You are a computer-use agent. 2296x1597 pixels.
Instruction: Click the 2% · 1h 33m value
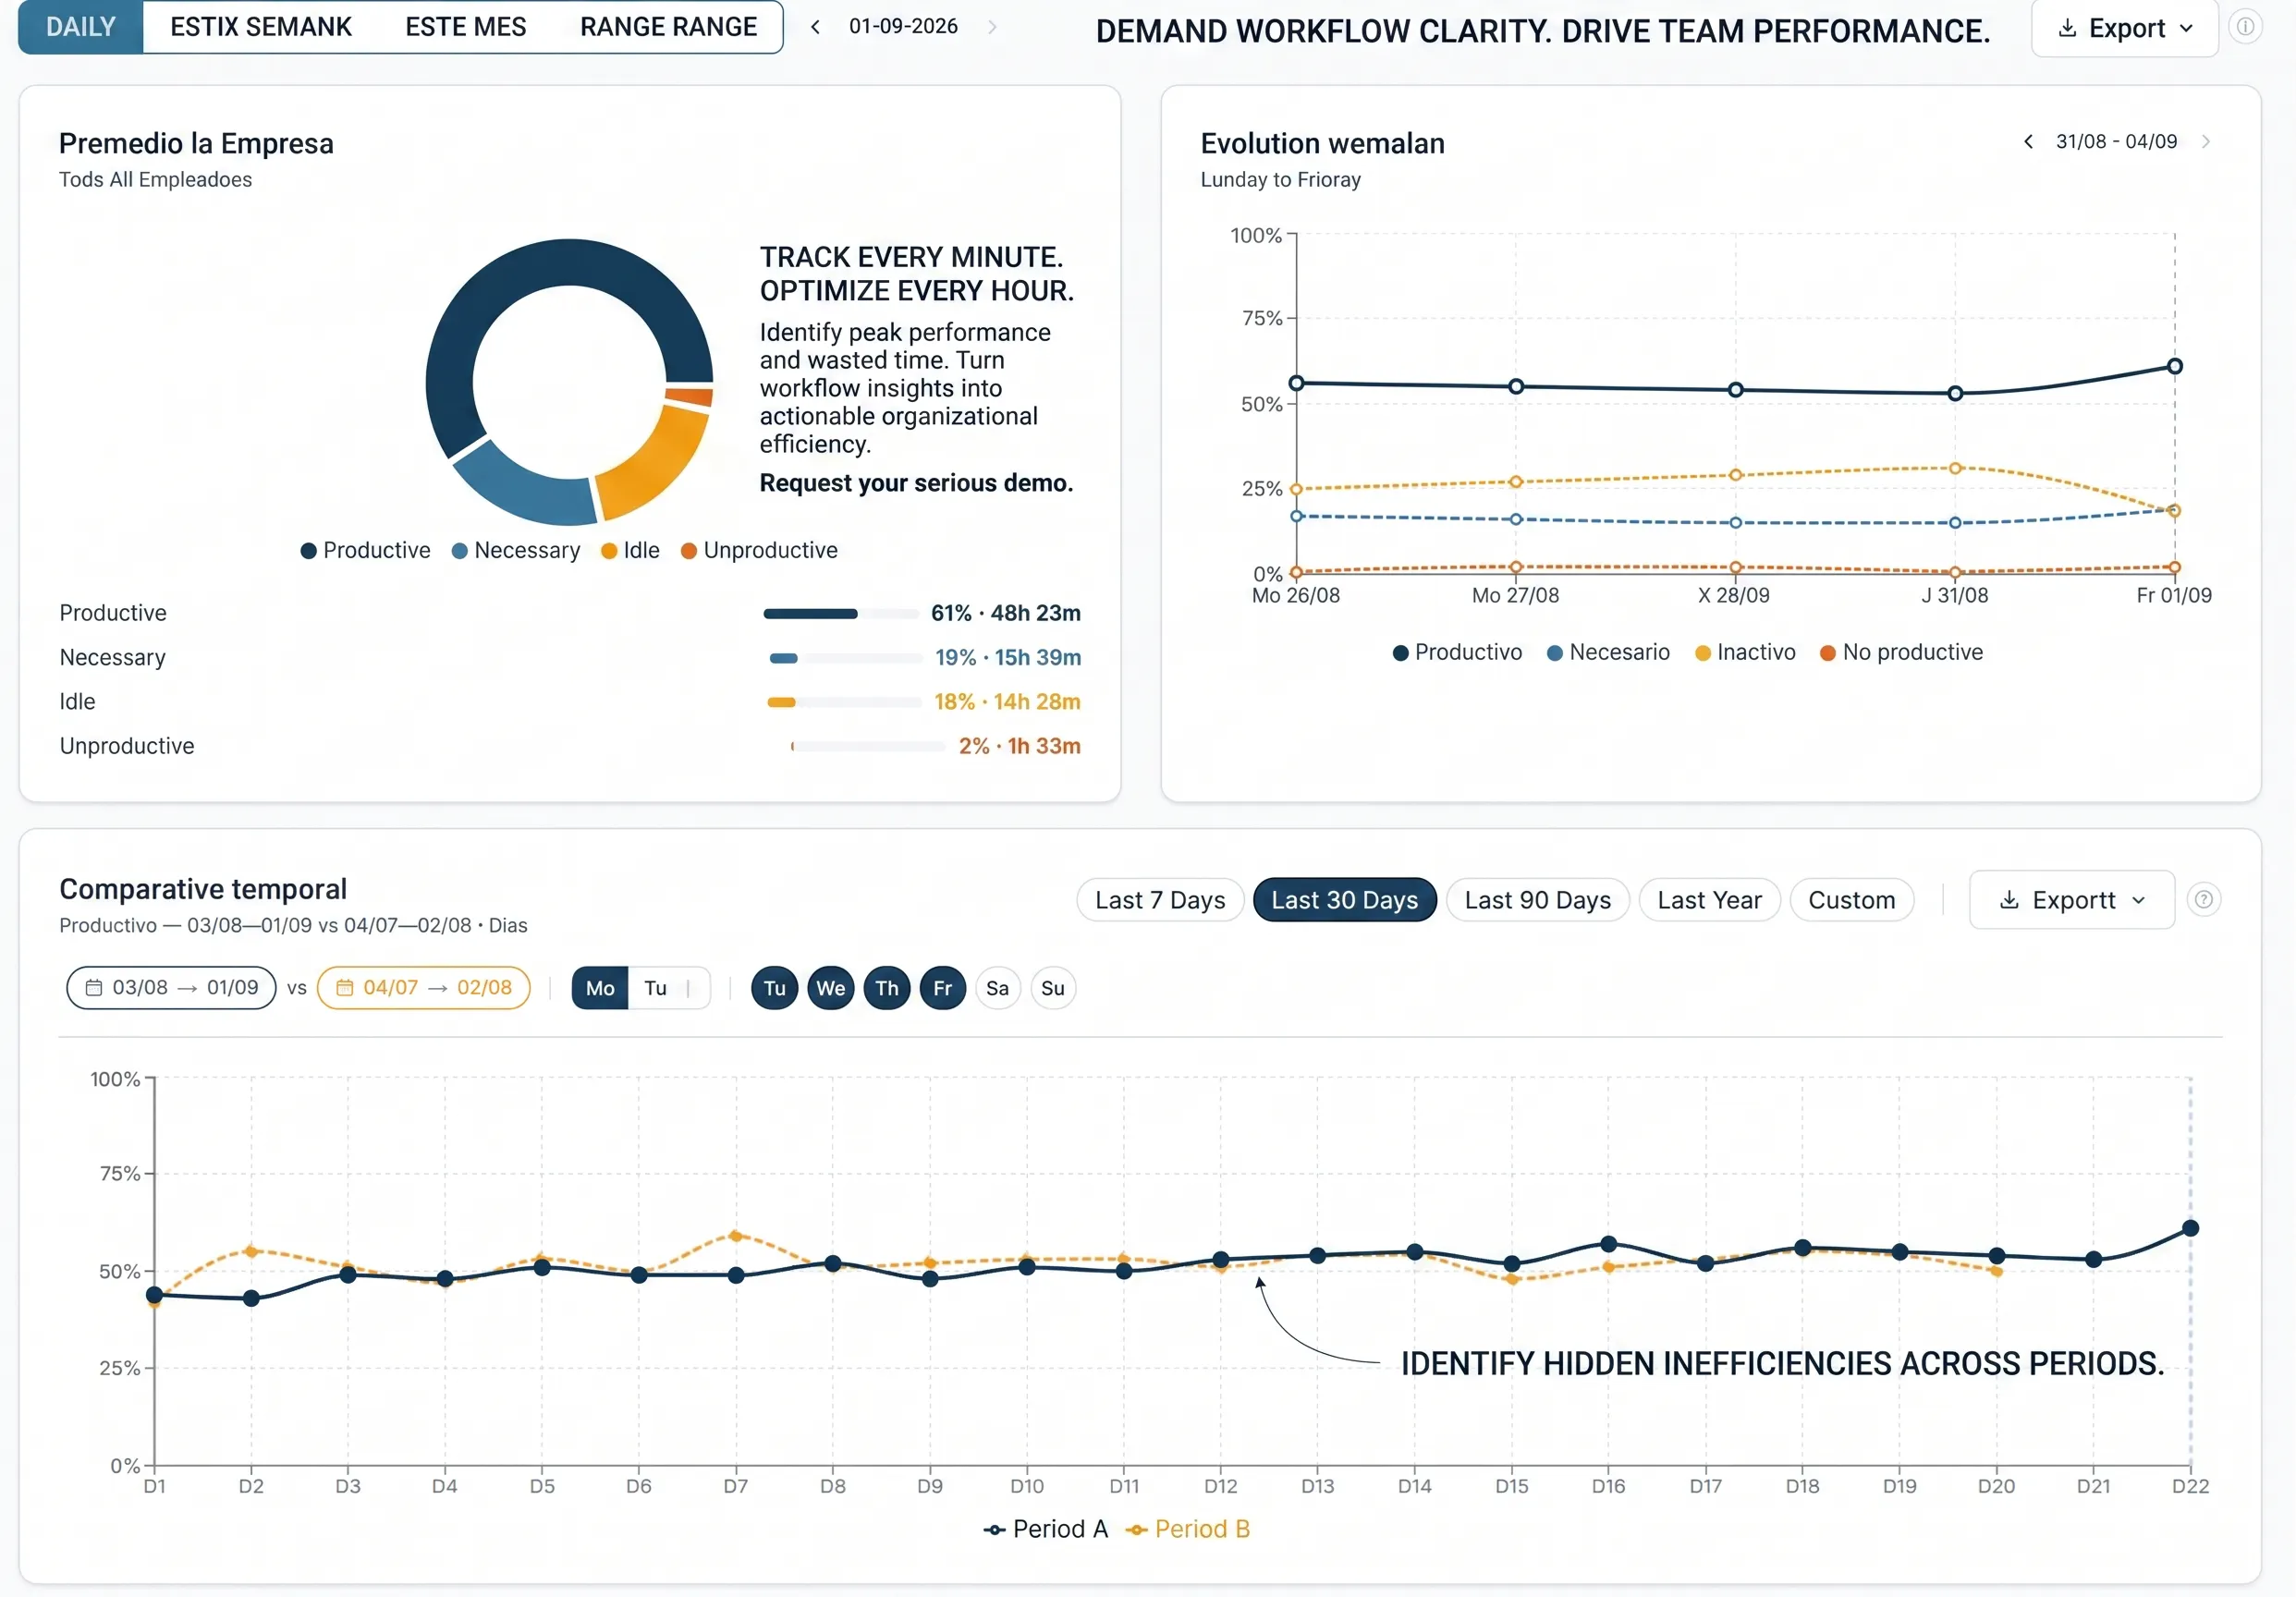tap(1019, 746)
